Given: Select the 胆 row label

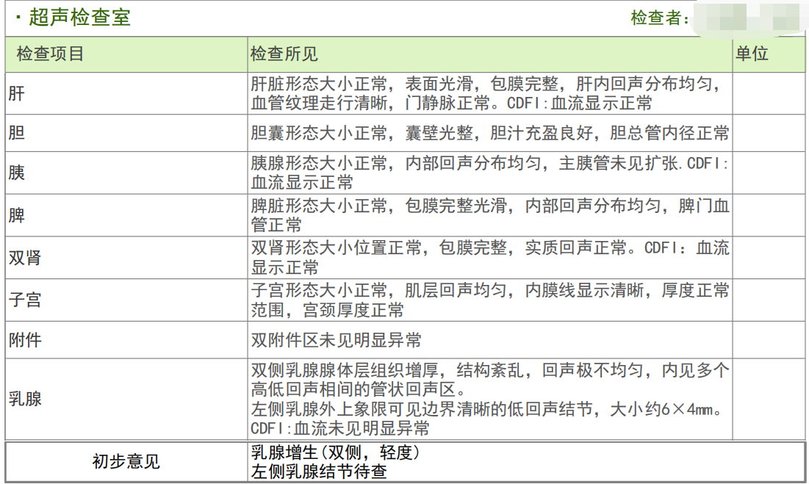Looking at the screenshot, I should click(x=16, y=133).
